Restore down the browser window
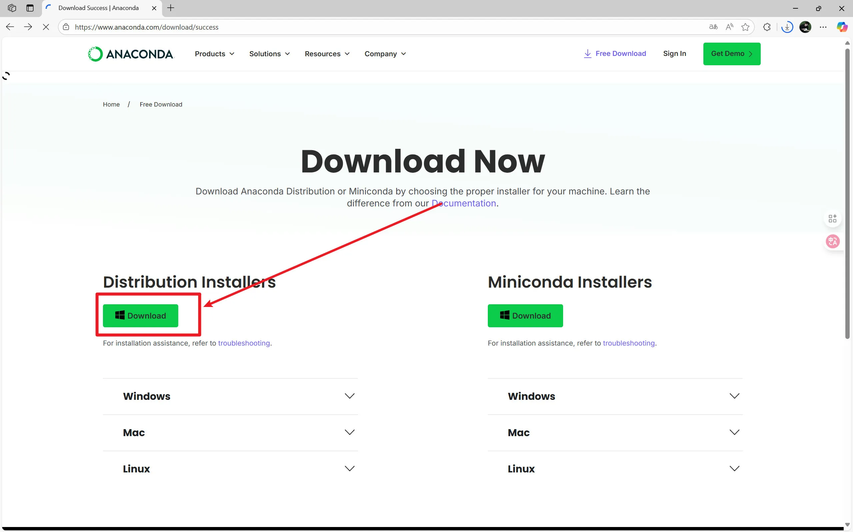The image size is (853, 532). click(x=818, y=8)
